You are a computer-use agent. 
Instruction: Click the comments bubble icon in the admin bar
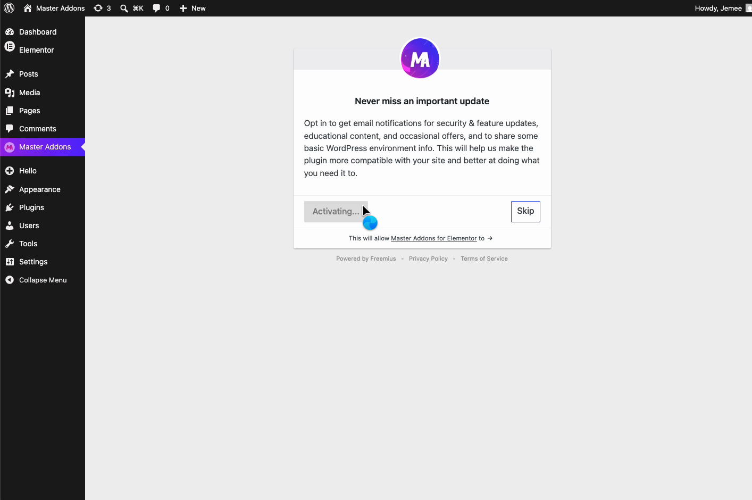pyautogui.click(x=156, y=8)
